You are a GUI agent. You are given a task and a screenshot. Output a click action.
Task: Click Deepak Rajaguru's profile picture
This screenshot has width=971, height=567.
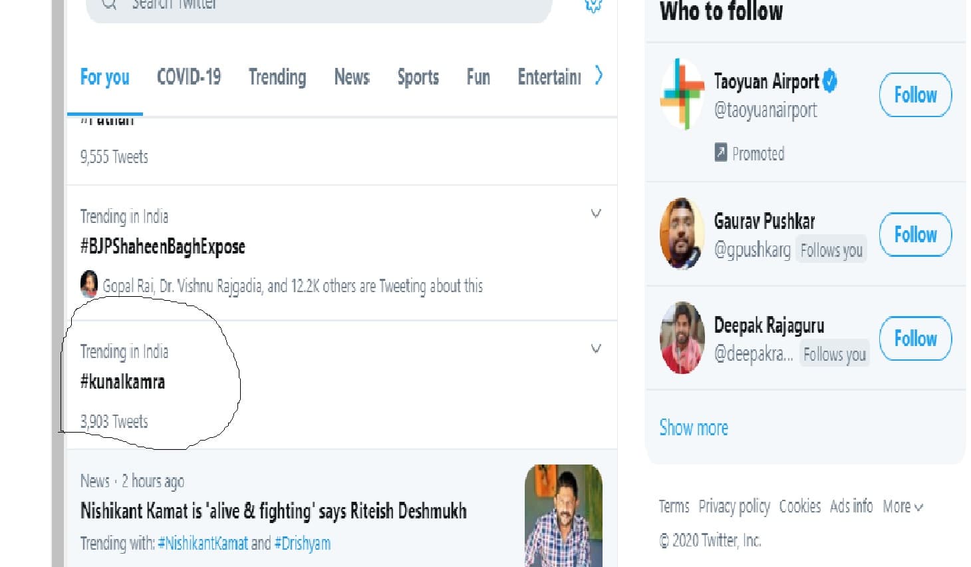click(x=682, y=337)
